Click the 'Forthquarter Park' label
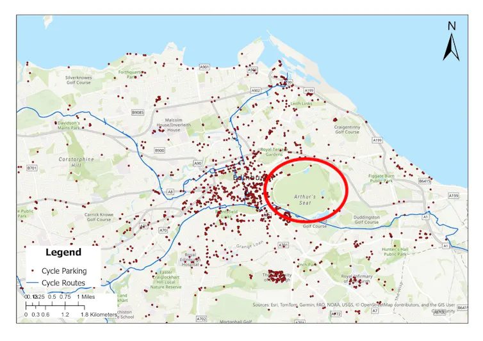This screenshot has height=341, width=483. 132,74
